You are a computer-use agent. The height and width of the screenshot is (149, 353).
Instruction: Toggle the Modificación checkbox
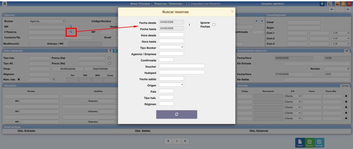point(29,44)
